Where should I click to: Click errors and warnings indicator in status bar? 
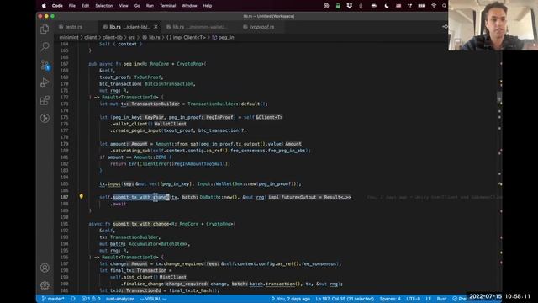coord(91,299)
